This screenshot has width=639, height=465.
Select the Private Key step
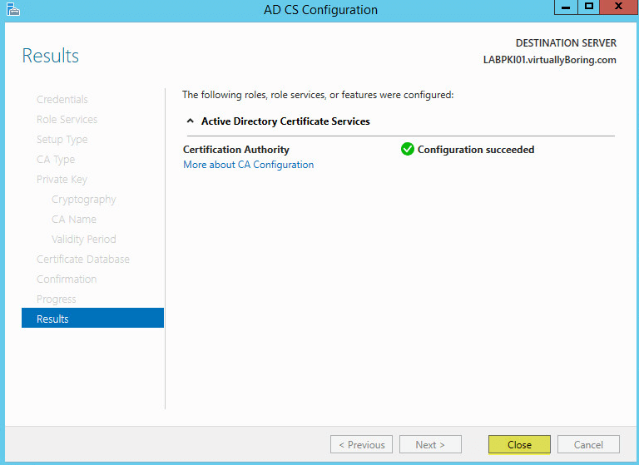point(62,180)
